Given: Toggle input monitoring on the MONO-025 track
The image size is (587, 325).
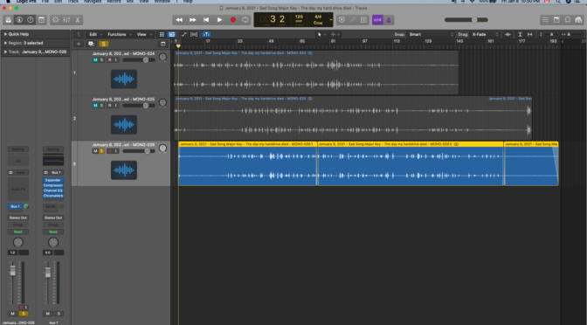Looking at the screenshot, I should click(x=115, y=106).
